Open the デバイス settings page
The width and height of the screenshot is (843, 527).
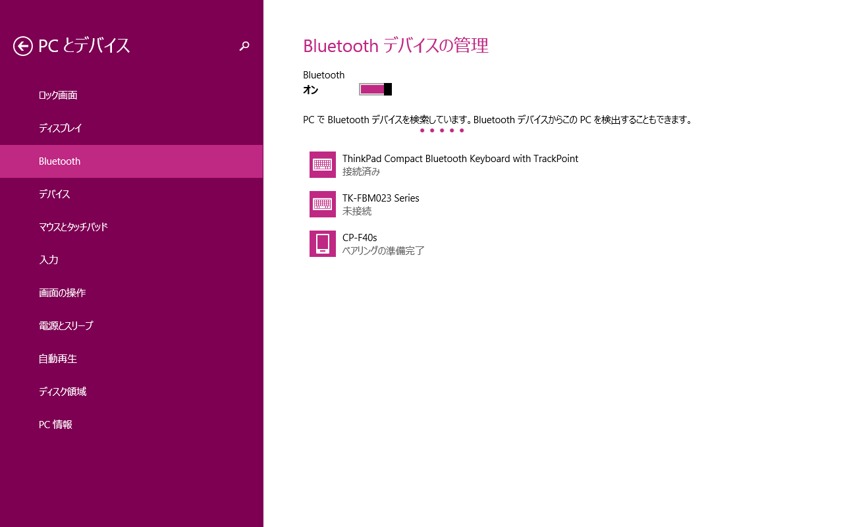point(132,194)
